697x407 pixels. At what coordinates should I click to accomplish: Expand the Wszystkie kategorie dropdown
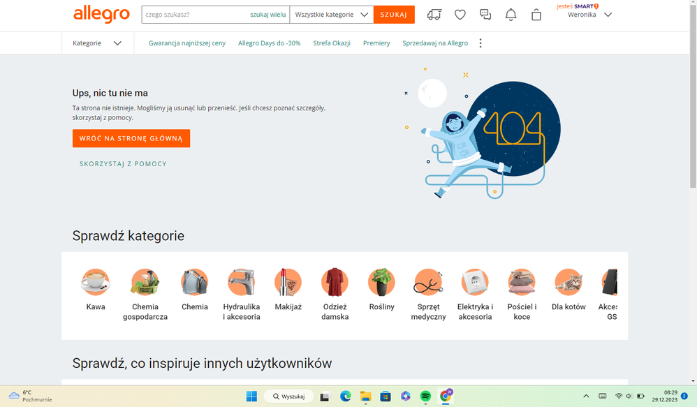[x=331, y=15]
